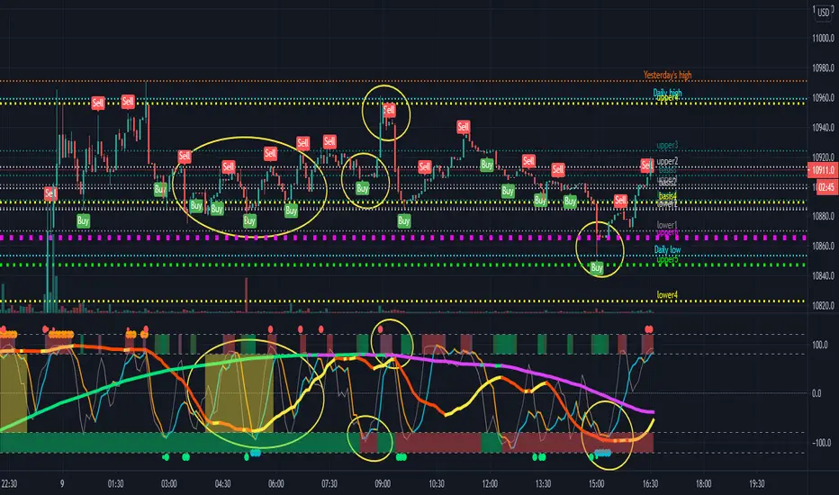Open the USD currency selector
This screenshot has height=495, width=839.
(x=821, y=11)
